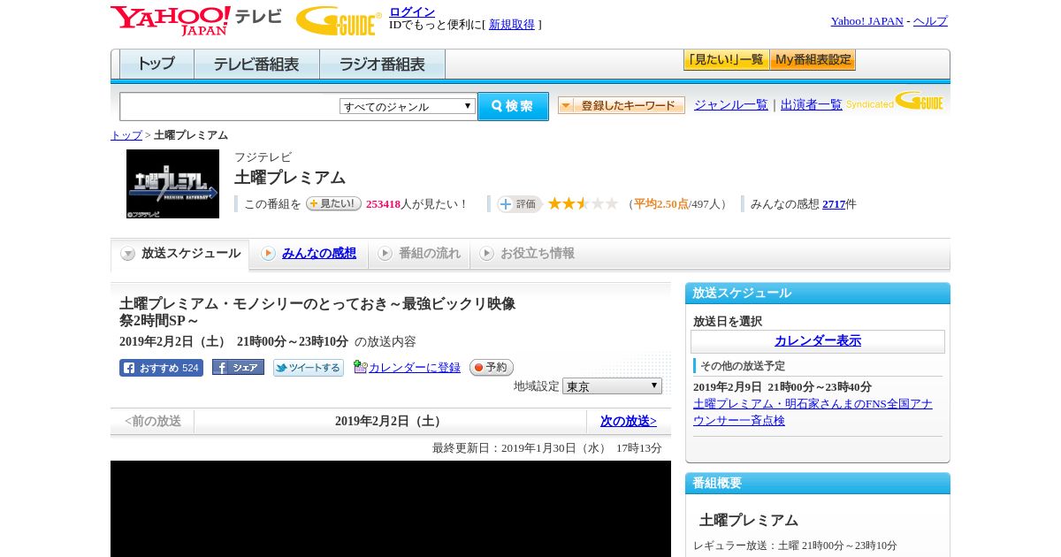Focus the program search input field
The image size is (1061, 557).
pos(230,106)
